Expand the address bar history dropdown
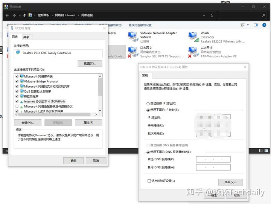 204,15
